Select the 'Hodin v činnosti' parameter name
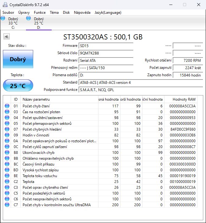Image resolution: width=206 pixels, height=223 pixels. point(36,135)
